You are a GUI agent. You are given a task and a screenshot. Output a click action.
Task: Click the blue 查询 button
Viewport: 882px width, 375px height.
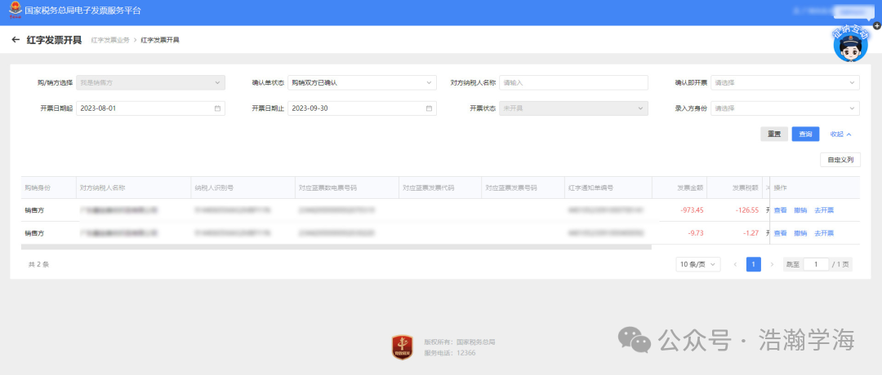[805, 134]
